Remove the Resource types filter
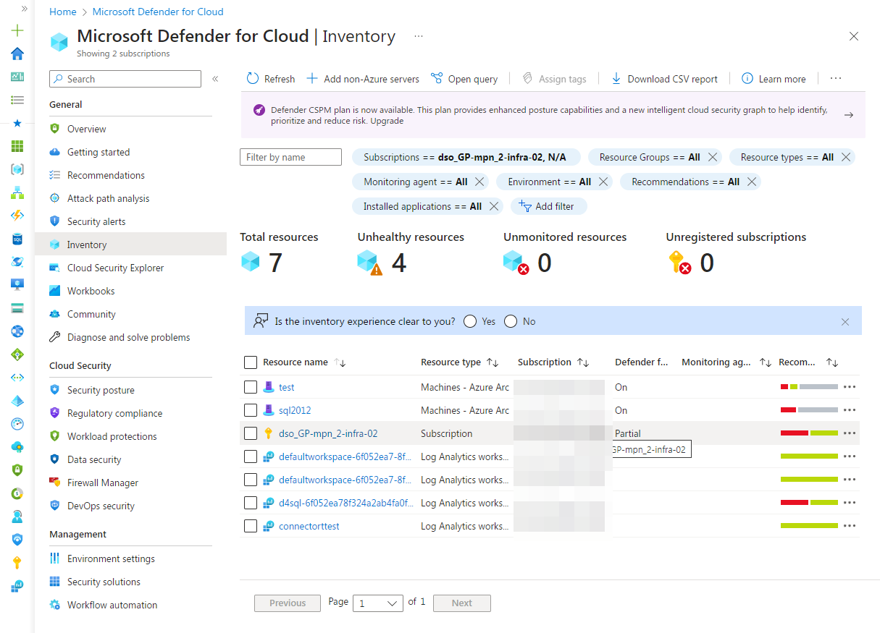This screenshot has width=880, height=633. tap(846, 157)
